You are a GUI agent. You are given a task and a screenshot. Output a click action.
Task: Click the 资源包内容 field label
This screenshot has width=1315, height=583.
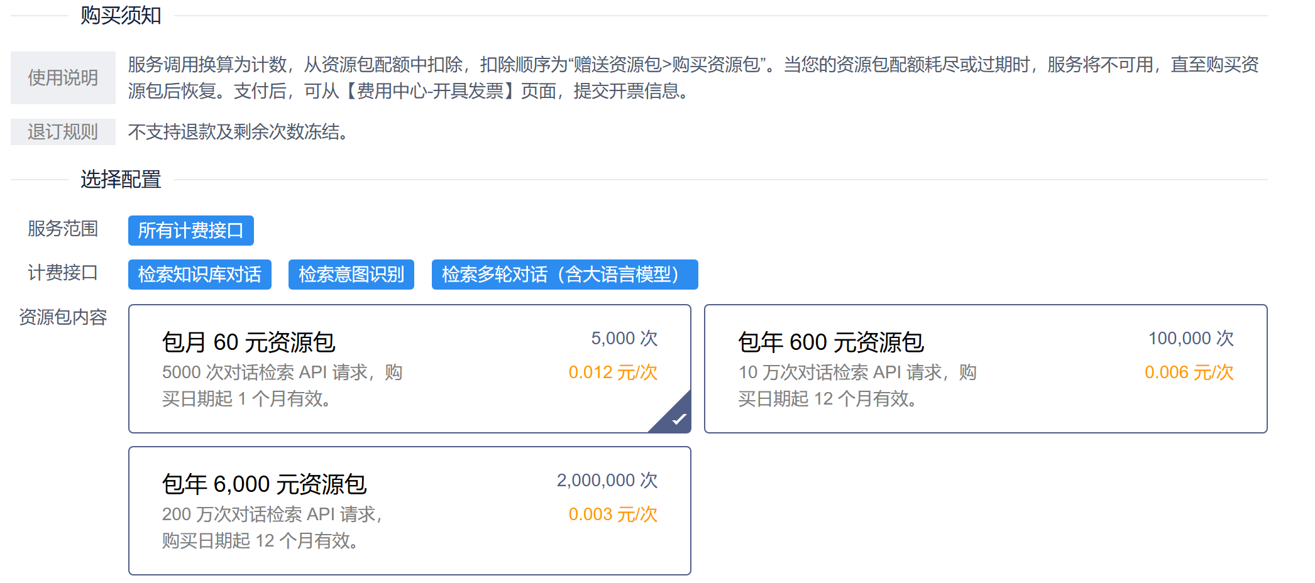[63, 317]
